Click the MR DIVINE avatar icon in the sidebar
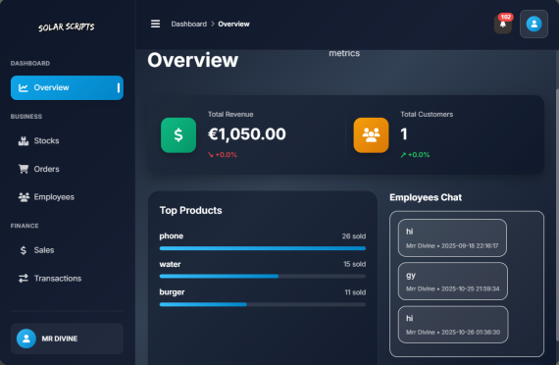Screen dimensions: 559x365 (26, 339)
